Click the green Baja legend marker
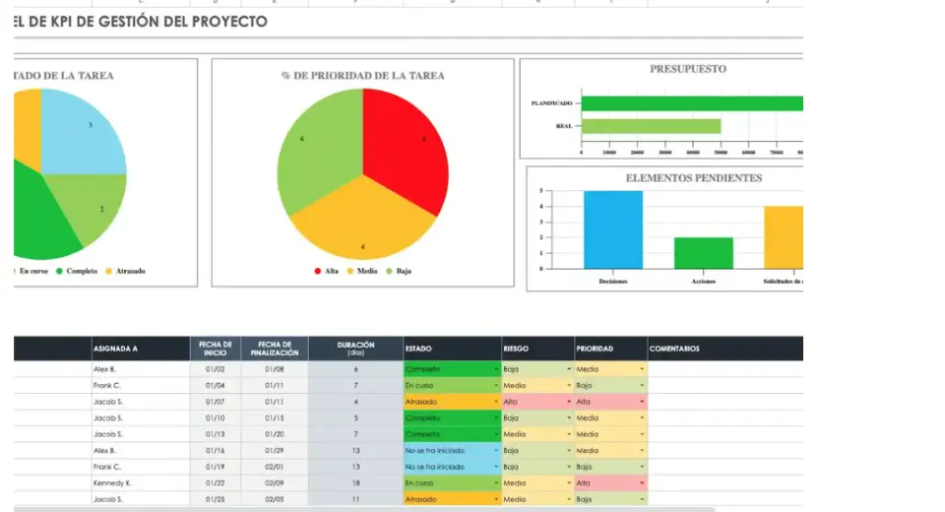Image resolution: width=945 pixels, height=512 pixels. click(388, 271)
